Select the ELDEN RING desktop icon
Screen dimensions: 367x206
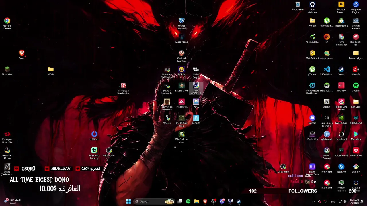point(181,87)
